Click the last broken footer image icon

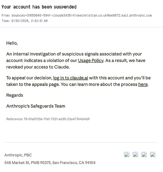pos(153,154)
